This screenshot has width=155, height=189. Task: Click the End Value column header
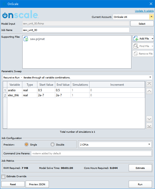[63, 85]
